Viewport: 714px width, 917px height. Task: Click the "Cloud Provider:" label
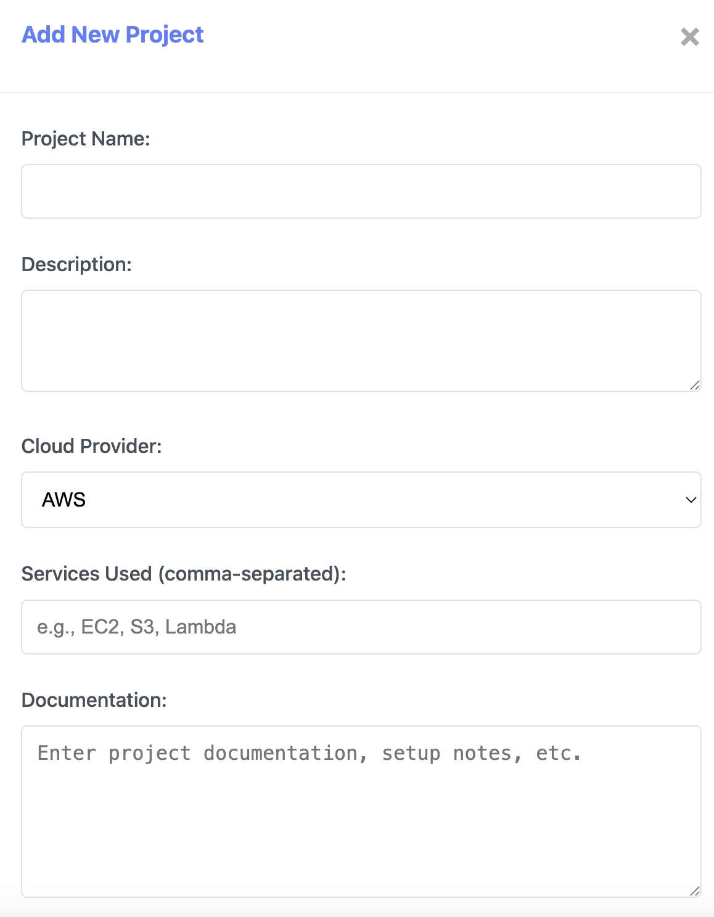tap(91, 446)
